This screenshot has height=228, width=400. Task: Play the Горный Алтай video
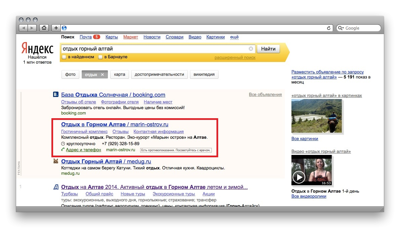299,177
